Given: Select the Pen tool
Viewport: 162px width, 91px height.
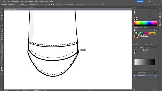Looking at the screenshot, I should [x=2, y=17].
